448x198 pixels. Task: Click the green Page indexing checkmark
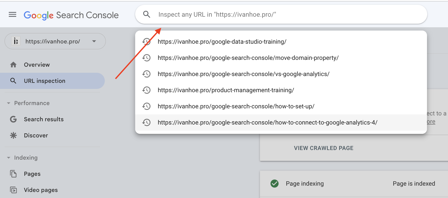[x=274, y=184]
